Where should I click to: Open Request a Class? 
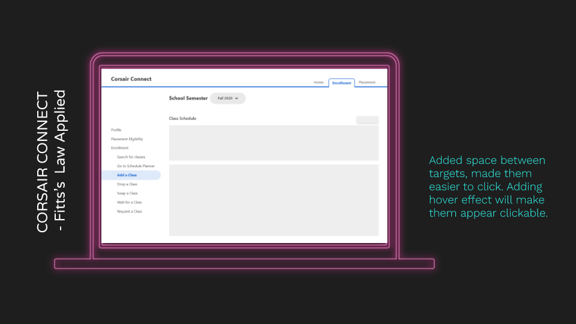pos(130,212)
